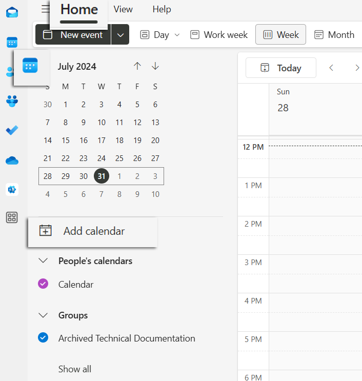The image size is (362, 381).
Task: Collapse the Groups section
Action: tap(44, 315)
